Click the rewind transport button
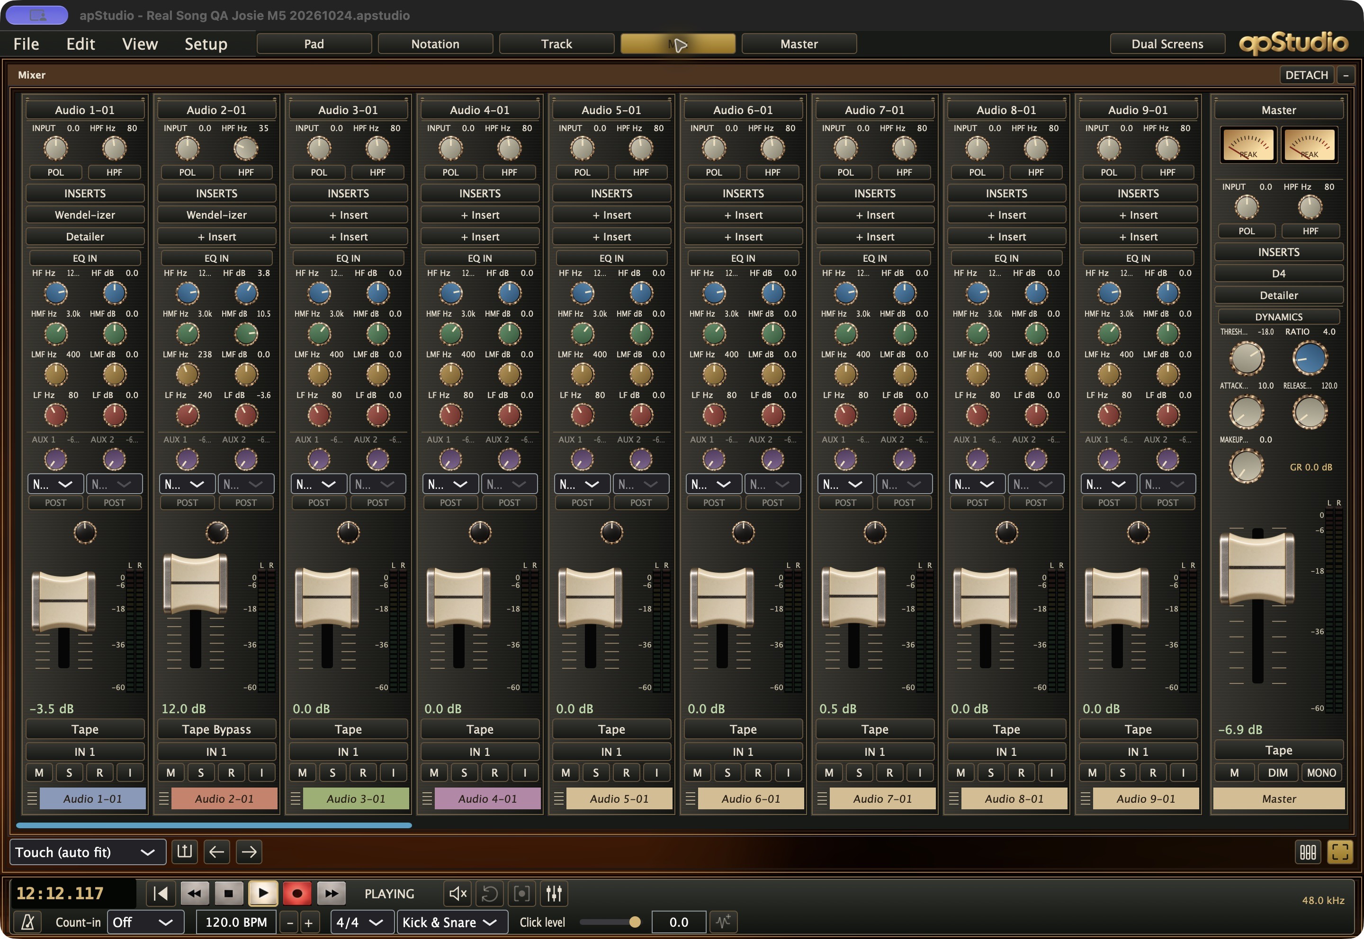Image resolution: width=1364 pixels, height=939 pixels. 194,893
